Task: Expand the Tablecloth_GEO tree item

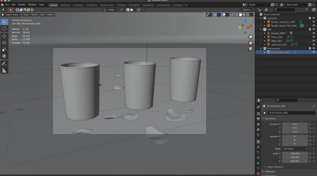Action: 265,45
